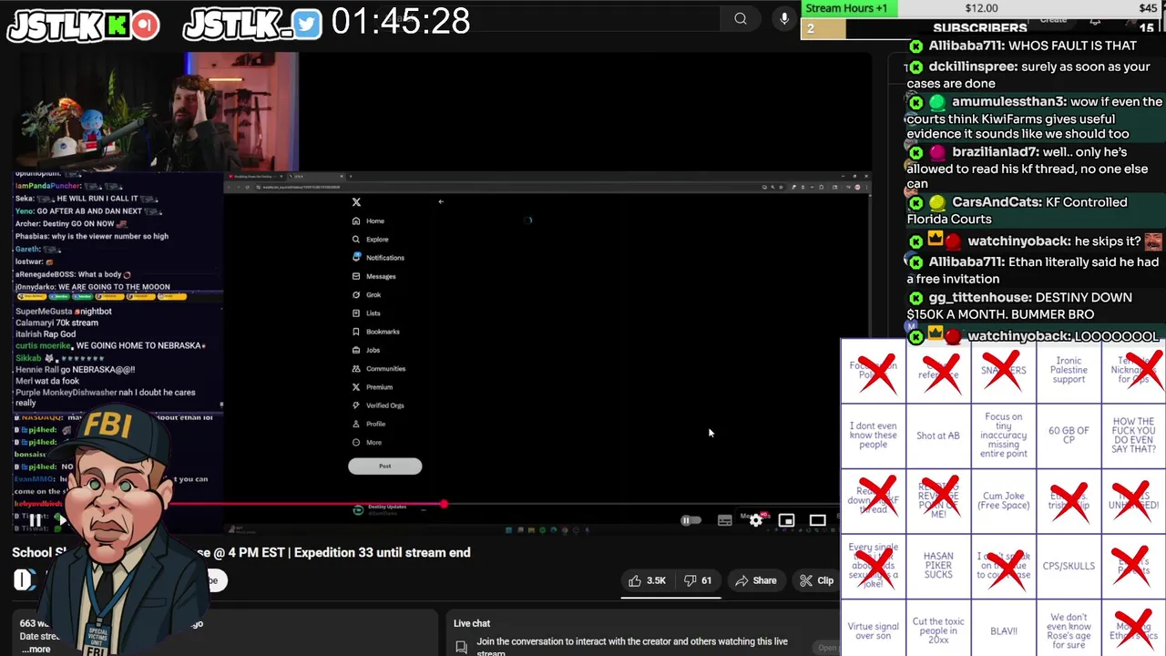Screen dimensions: 1166x656
Task: Open the channel avatar below the title
Action: coord(25,579)
